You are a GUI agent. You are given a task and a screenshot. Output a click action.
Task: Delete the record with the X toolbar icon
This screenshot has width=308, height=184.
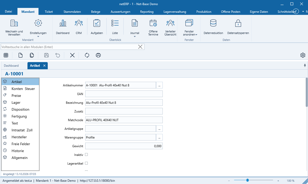72,55
